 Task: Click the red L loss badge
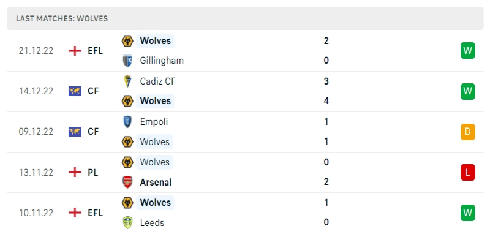pyautogui.click(x=468, y=172)
